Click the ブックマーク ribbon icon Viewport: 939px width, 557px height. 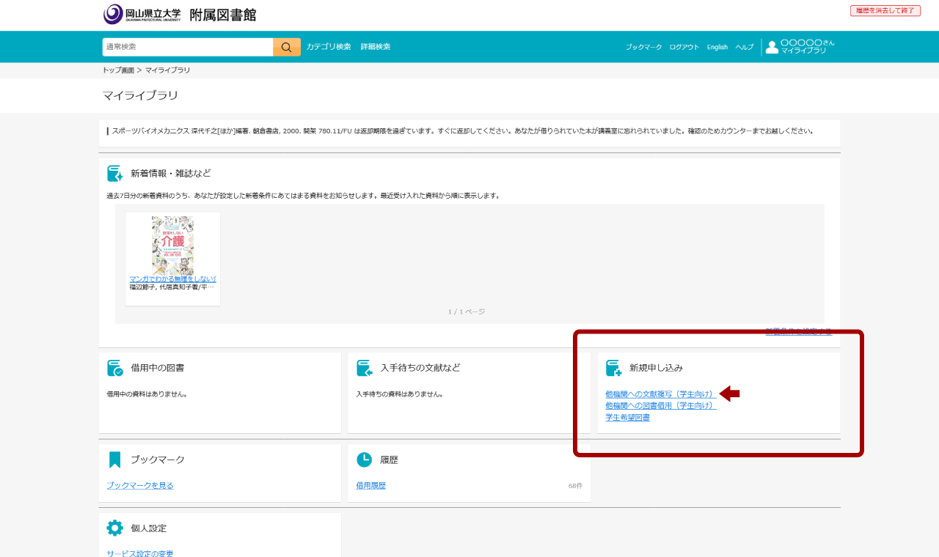(x=114, y=460)
